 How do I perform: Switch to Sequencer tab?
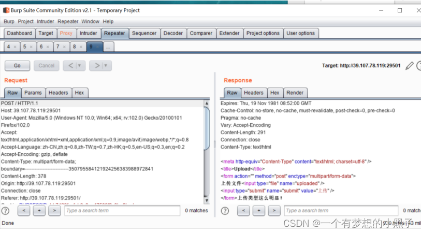[144, 33]
